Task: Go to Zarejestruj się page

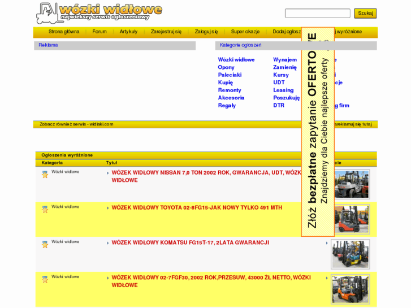Action: point(166,32)
